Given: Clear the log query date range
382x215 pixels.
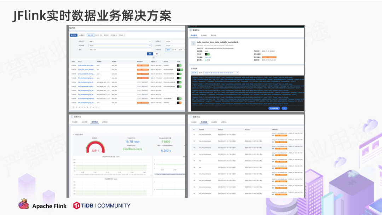Looking at the screenshot, I should [x=237, y=73].
